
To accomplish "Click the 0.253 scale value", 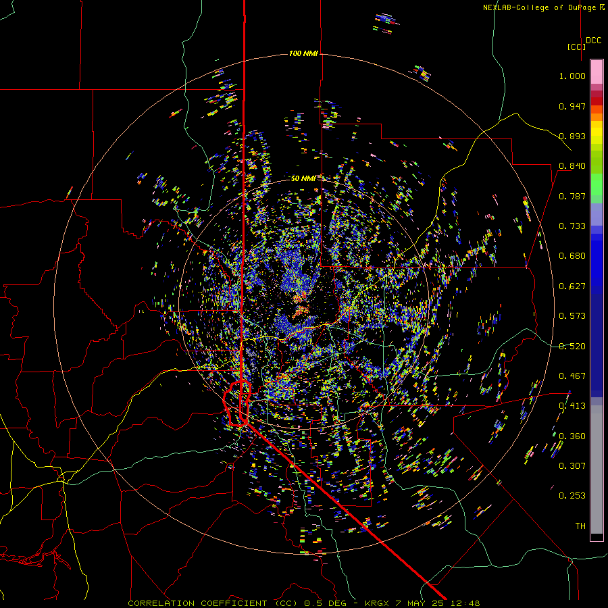I will click(x=572, y=496).
